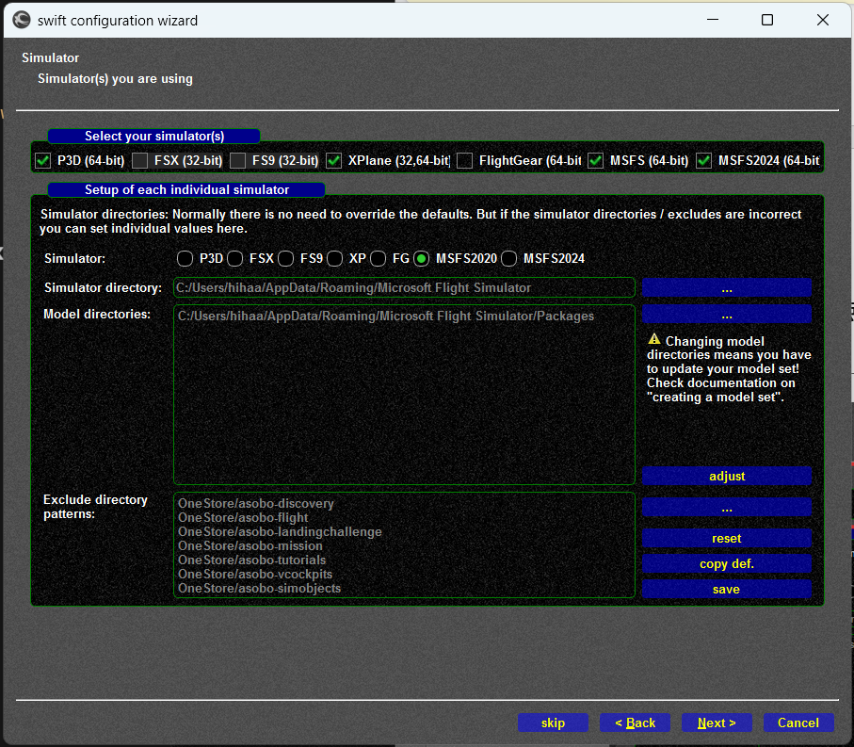This screenshot has height=747, width=854.
Task: Click 'OneStore/asobo-flight' exclude pattern
Action: (x=243, y=517)
